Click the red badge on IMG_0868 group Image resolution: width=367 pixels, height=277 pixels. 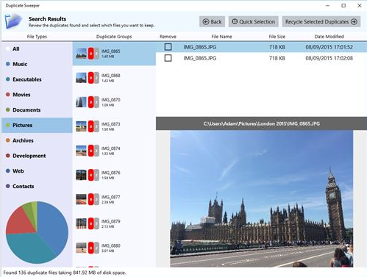[x=91, y=78]
